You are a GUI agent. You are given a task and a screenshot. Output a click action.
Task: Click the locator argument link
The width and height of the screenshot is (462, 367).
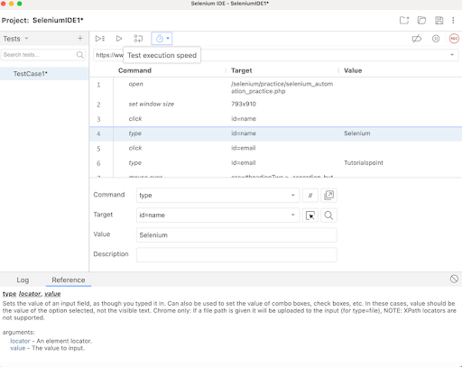point(20,341)
